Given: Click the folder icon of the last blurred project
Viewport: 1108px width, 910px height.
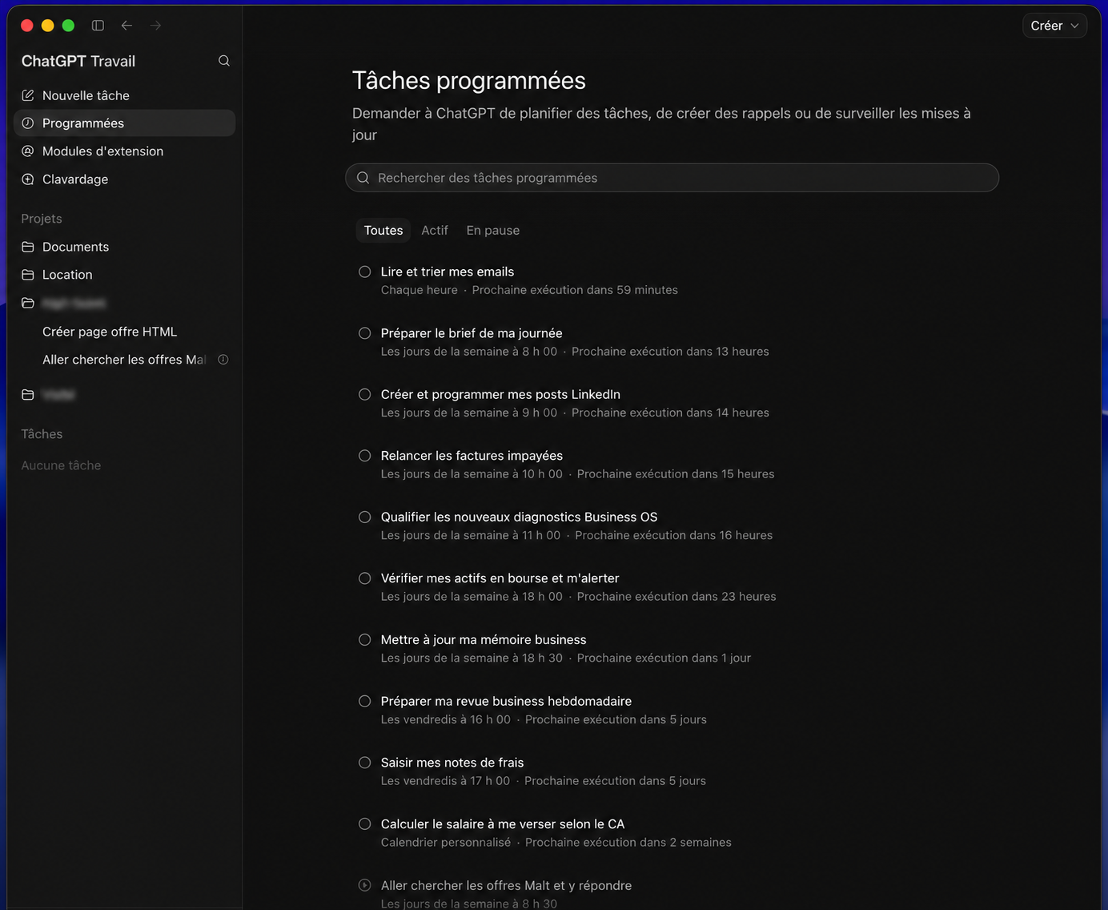Looking at the screenshot, I should coord(28,395).
